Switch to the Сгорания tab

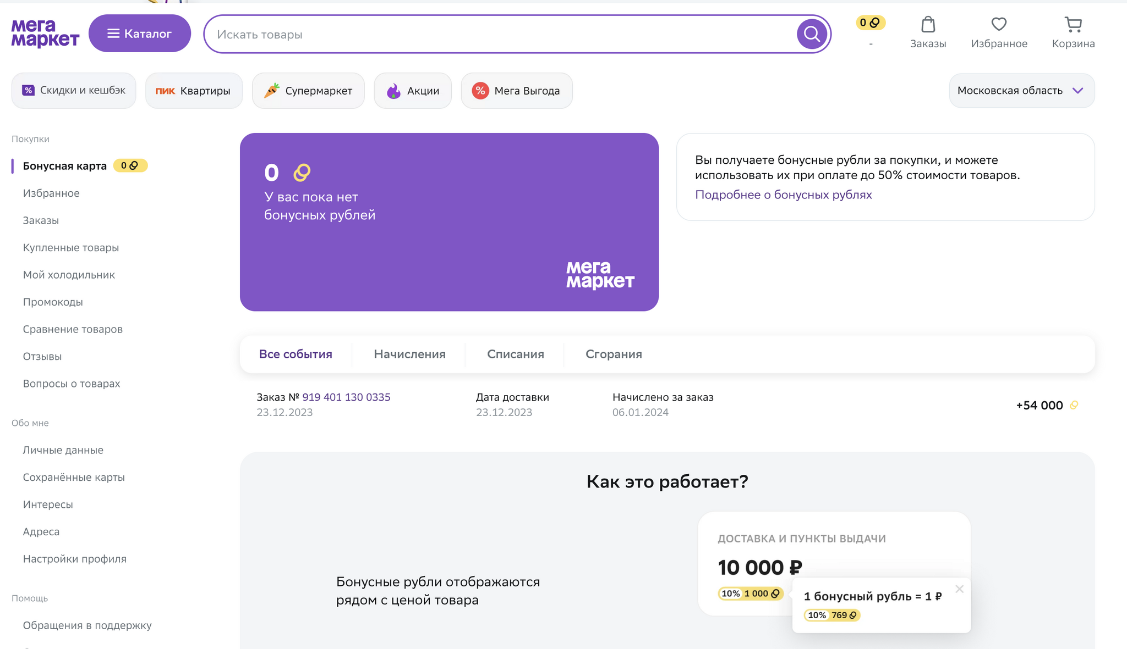[614, 354]
